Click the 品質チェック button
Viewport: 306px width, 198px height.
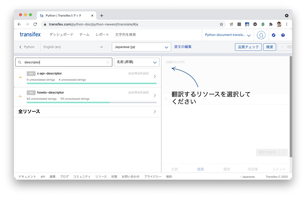pyautogui.click(x=248, y=47)
